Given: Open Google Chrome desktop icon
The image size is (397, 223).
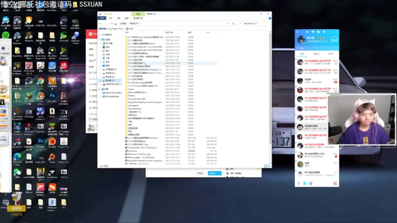Looking at the screenshot, I should coord(40,83).
